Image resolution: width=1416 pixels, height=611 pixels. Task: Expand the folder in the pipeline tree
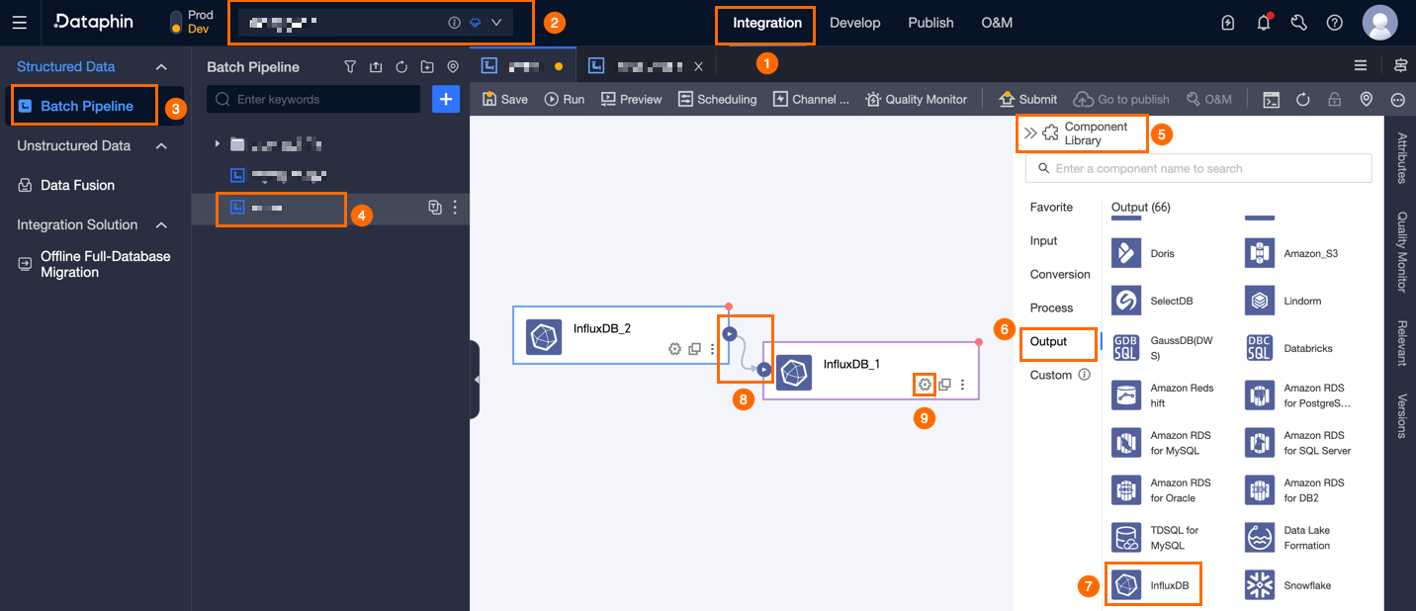[x=218, y=144]
